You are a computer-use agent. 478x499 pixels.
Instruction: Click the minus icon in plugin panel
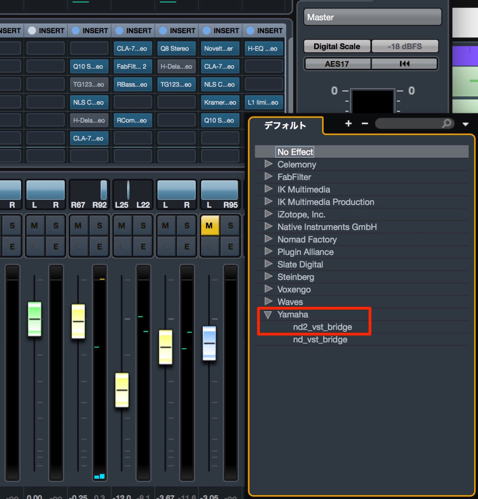365,124
